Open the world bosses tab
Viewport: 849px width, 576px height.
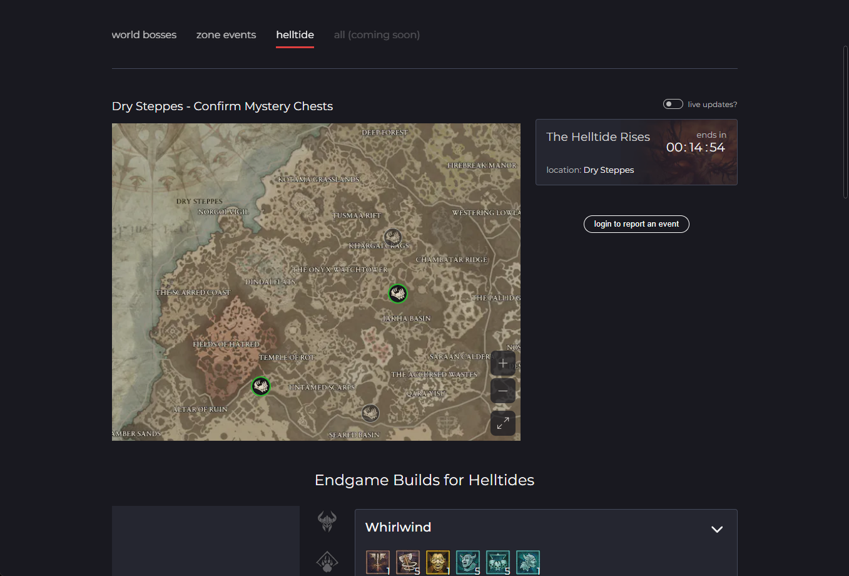(144, 35)
